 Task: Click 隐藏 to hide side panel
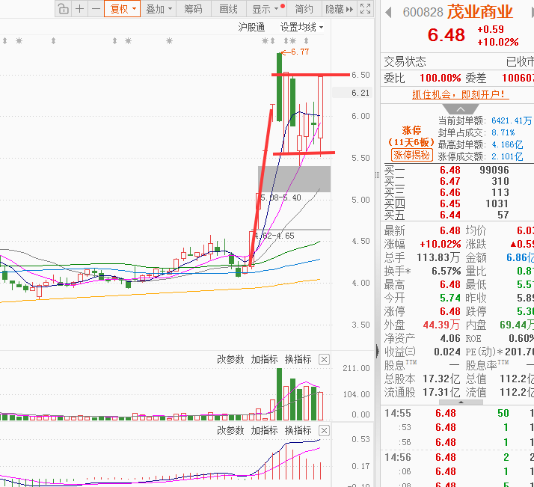pyautogui.click(x=340, y=9)
